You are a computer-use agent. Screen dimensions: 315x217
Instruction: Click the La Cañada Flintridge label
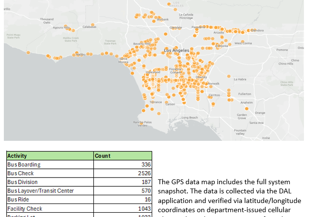[x=186, y=16]
